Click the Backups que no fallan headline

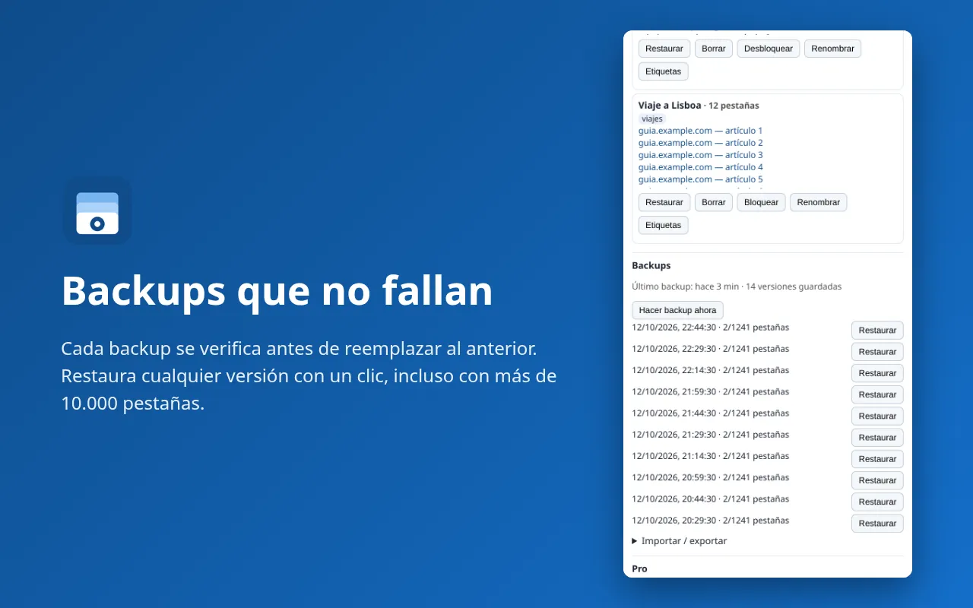[x=277, y=290]
